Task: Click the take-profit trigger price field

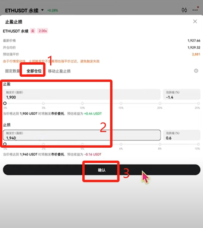Action: 82,94
